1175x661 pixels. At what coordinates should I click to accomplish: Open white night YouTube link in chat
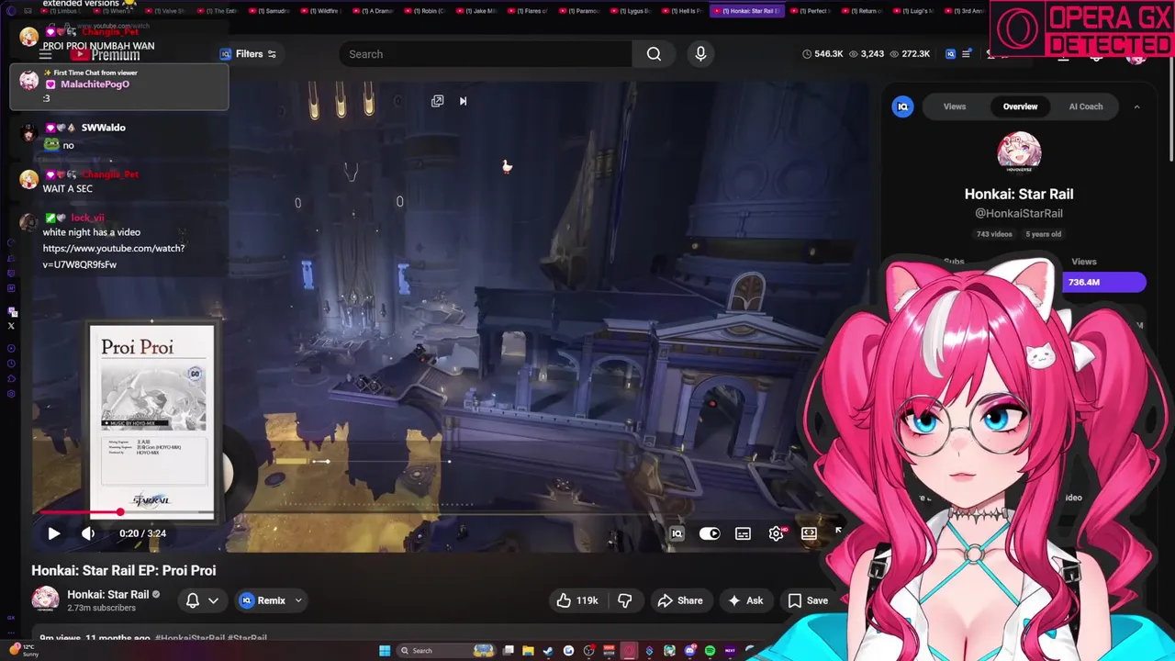pos(114,256)
